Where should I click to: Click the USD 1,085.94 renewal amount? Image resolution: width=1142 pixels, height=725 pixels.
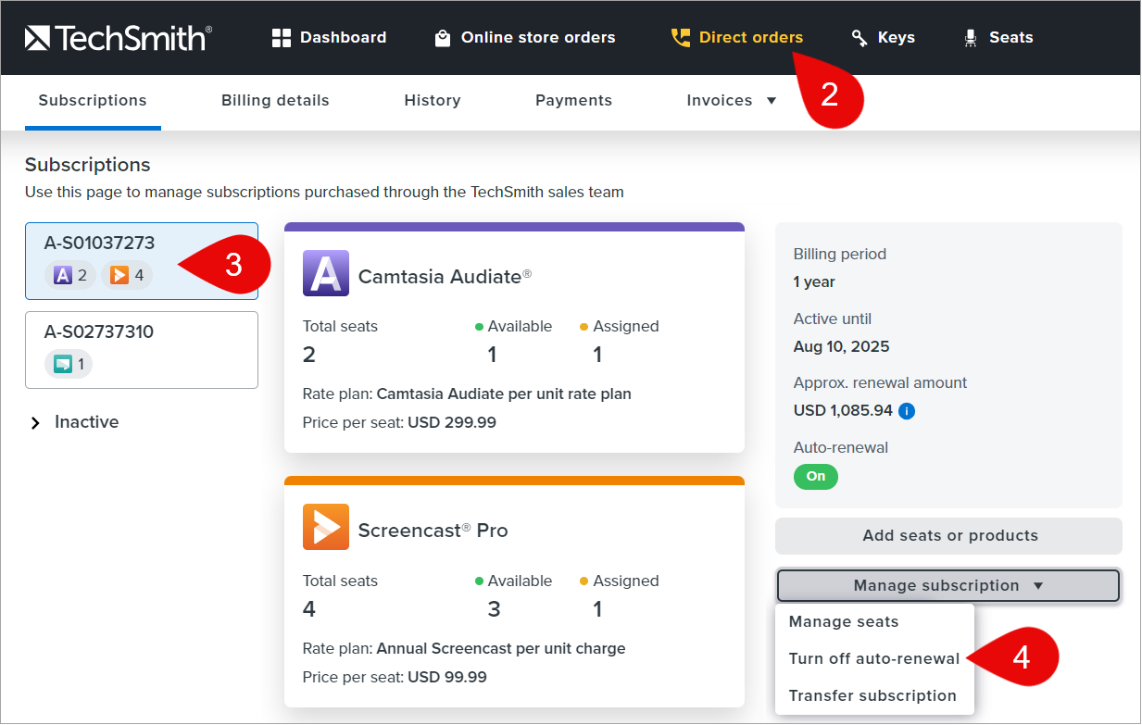[843, 410]
